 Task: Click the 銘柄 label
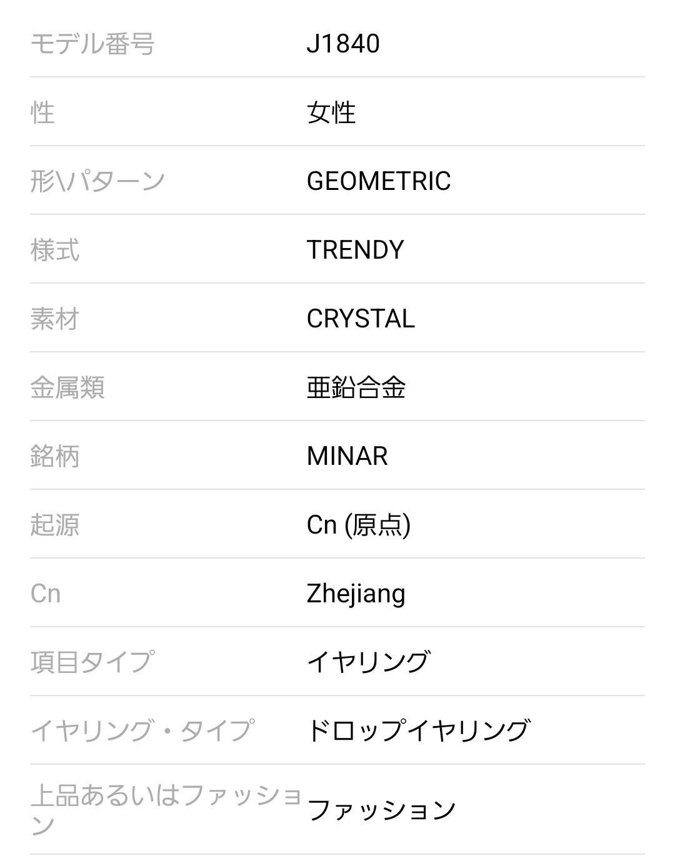click(x=55, y=456)
